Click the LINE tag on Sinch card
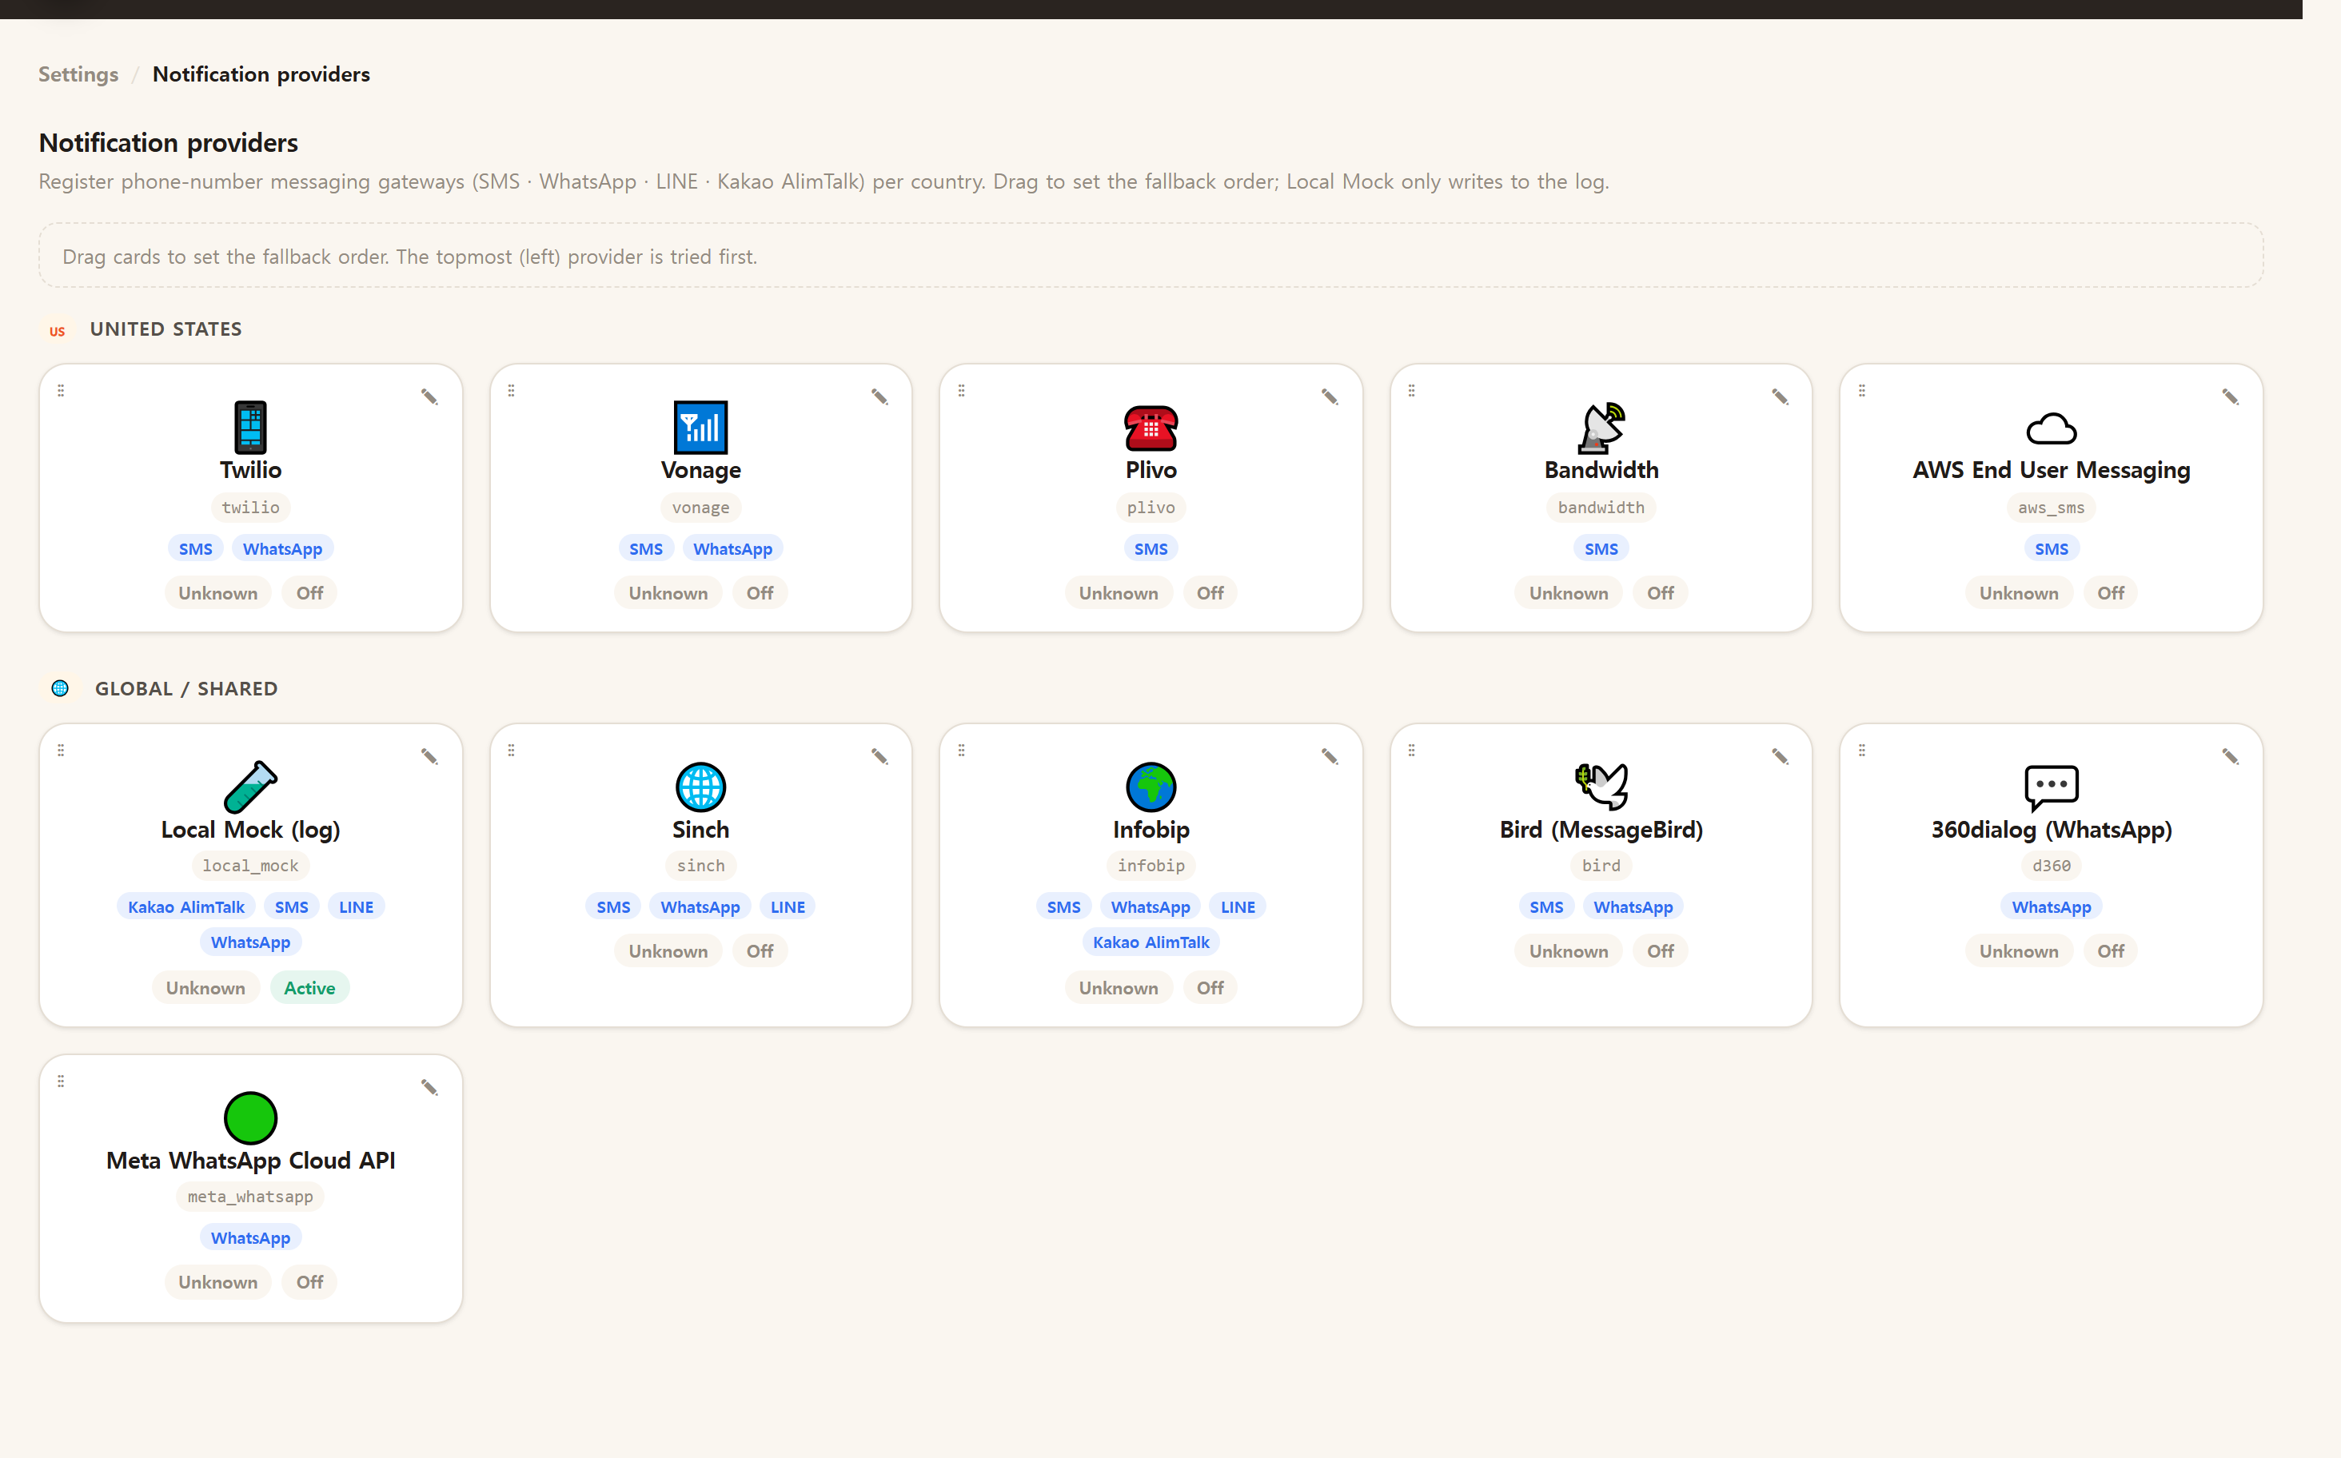This screenshot has height=1458, width=2341. (787, 907)
